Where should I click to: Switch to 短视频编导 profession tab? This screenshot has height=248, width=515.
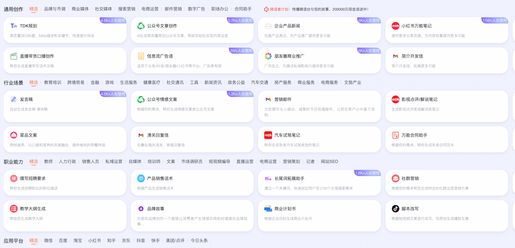coord(220,162)
